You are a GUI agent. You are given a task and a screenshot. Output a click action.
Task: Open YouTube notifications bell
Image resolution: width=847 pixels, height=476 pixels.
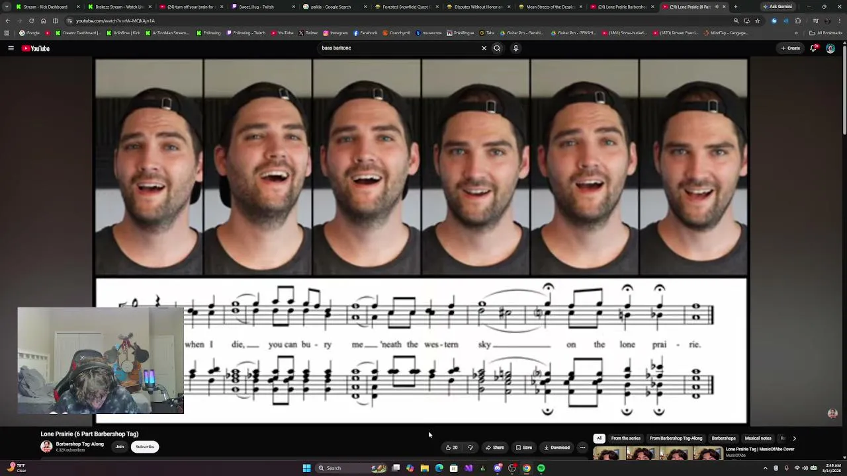[x=814, y=48]
